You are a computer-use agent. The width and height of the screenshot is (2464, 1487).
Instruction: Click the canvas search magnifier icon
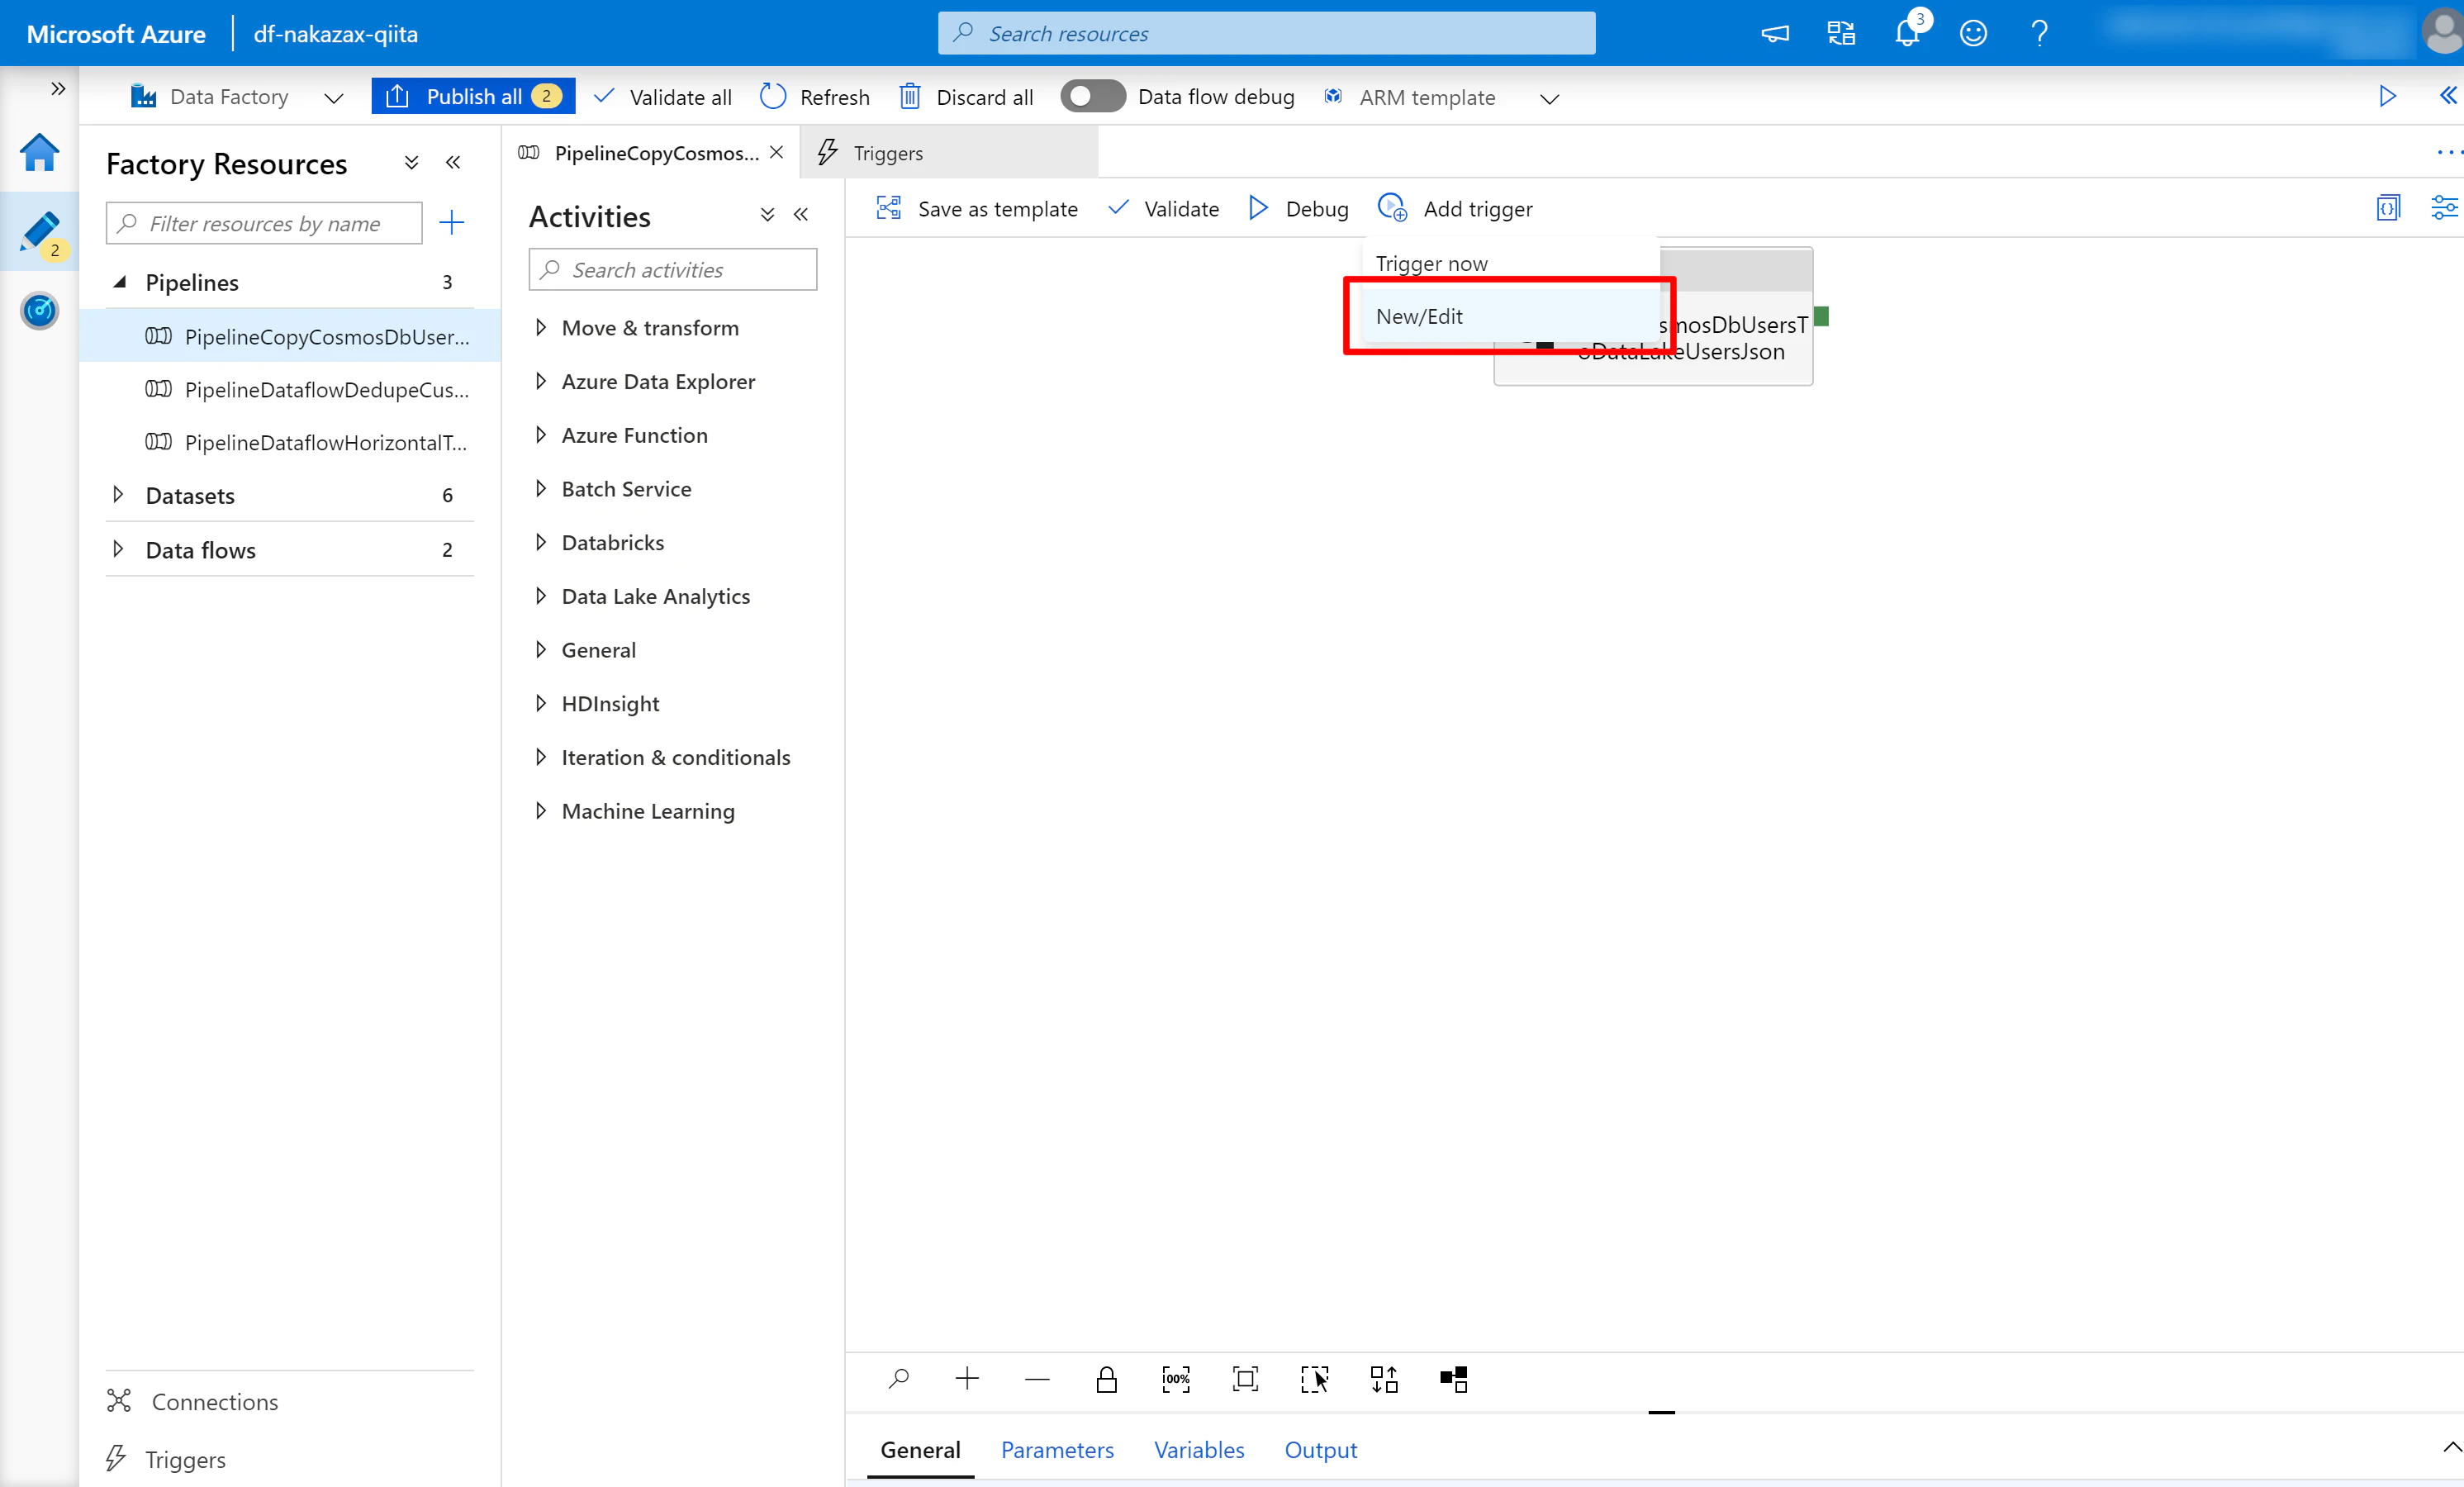point(898,1380)
